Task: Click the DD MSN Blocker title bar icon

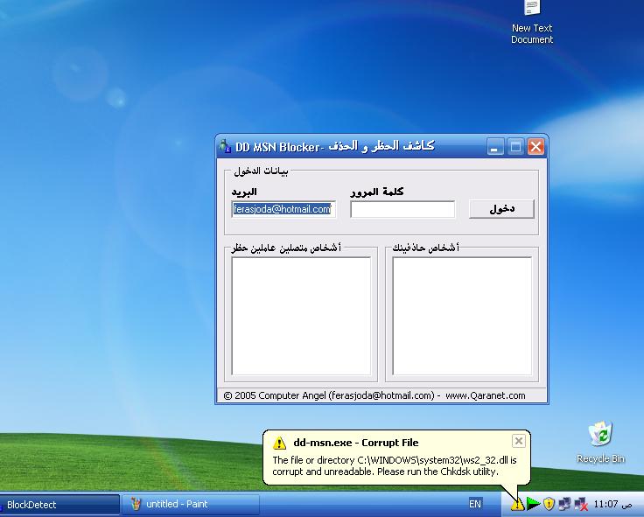Action: point(225,147)
